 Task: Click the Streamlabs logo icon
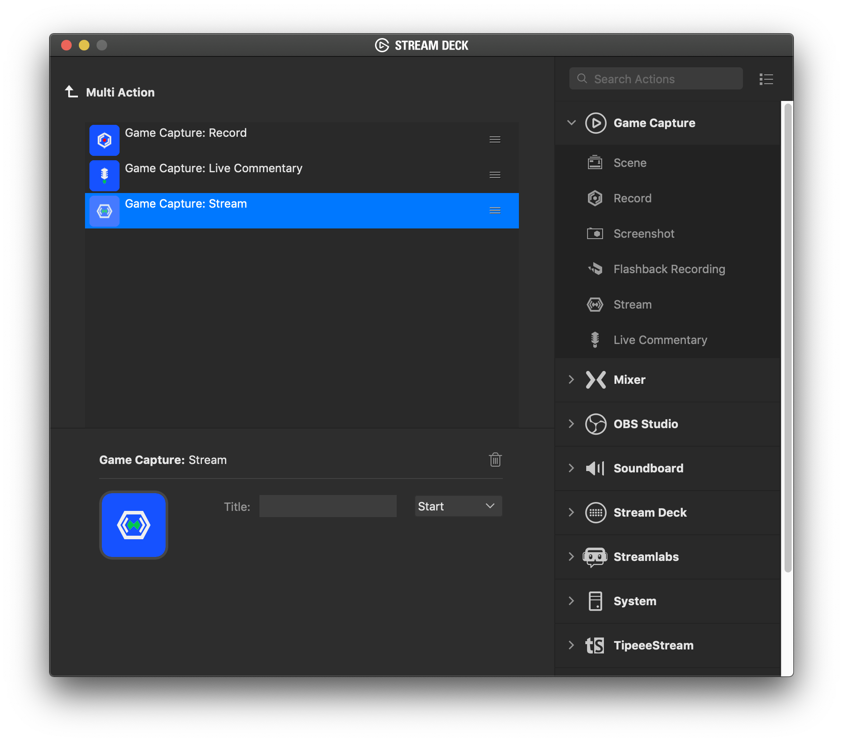tap(595, 556)
